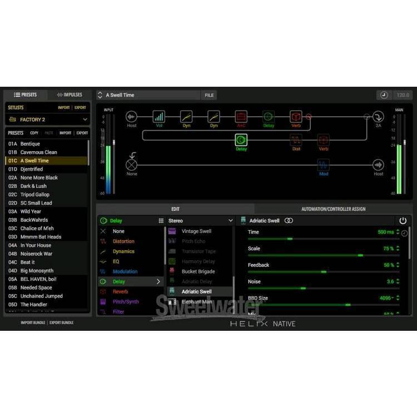Toggle stereo link icon beside Adriatic Swell
The height and width of the screenshot is (417, 417).
pos(289,221)
